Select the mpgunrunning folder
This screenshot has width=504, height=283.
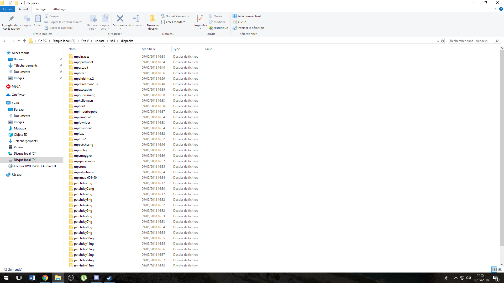click(x=85, y=95)
